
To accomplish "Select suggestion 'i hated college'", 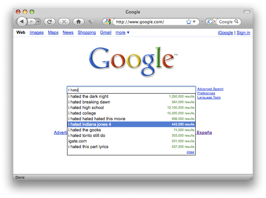I will tap(131, 113).
